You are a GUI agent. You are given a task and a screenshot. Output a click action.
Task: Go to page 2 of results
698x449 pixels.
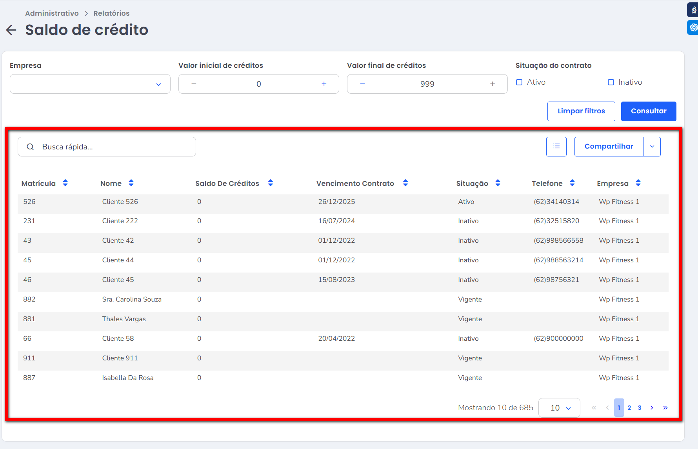pyautogui.click(x=629, y=408)
